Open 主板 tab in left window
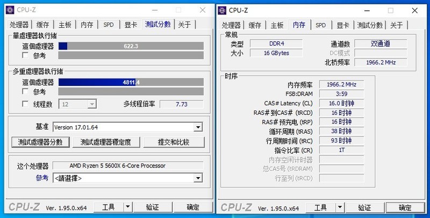The width and height of the screenshot is (430, 218). 65,25
